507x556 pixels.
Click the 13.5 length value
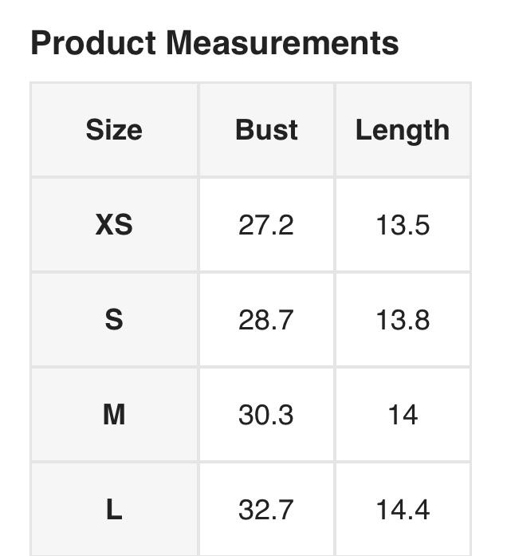[x=403, y=225]
